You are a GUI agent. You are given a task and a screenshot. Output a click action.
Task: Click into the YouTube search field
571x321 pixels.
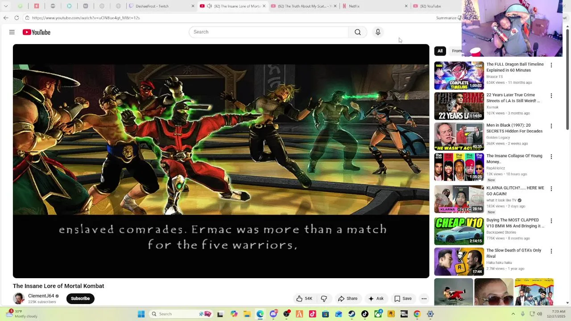click(269, 32)
